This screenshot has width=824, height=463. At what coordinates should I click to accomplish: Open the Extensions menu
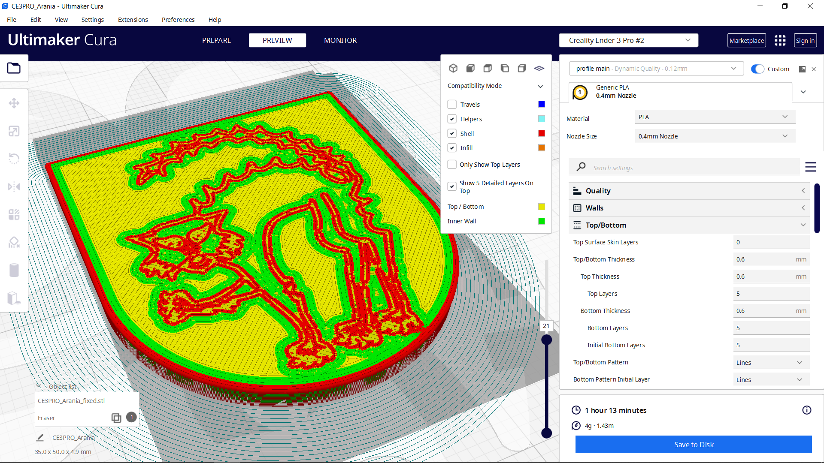pos(133,20)
